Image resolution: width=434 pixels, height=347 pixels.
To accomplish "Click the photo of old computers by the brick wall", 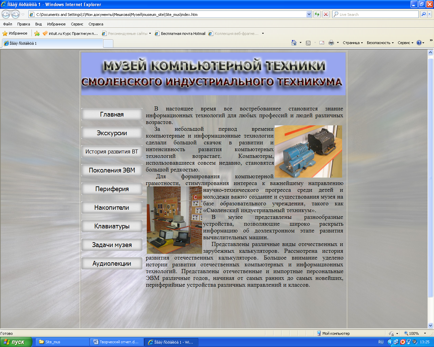I will coord(174,220).
